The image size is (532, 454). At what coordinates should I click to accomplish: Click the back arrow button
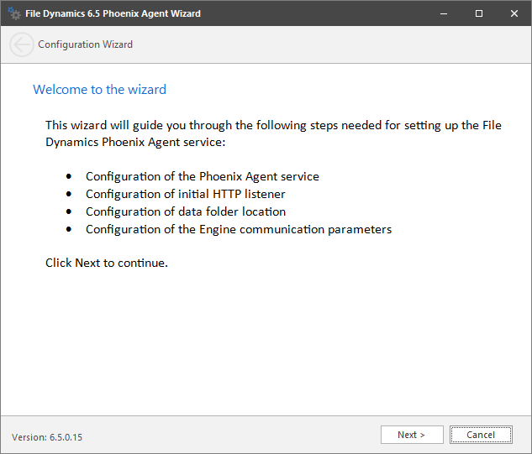click(22, 44)
